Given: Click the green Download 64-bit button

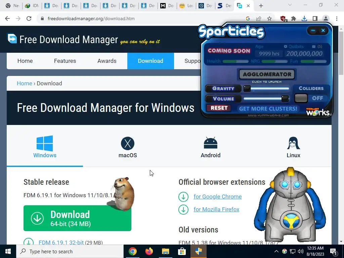Looking at the screenshot, I should point(77,218).
